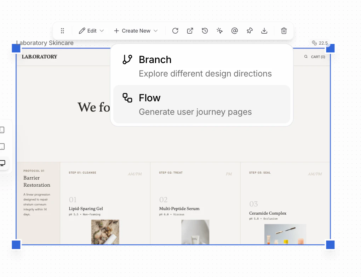Select the desktop preview mode
This screenshot has height=277, width=361.
click(x=2, y=163)
